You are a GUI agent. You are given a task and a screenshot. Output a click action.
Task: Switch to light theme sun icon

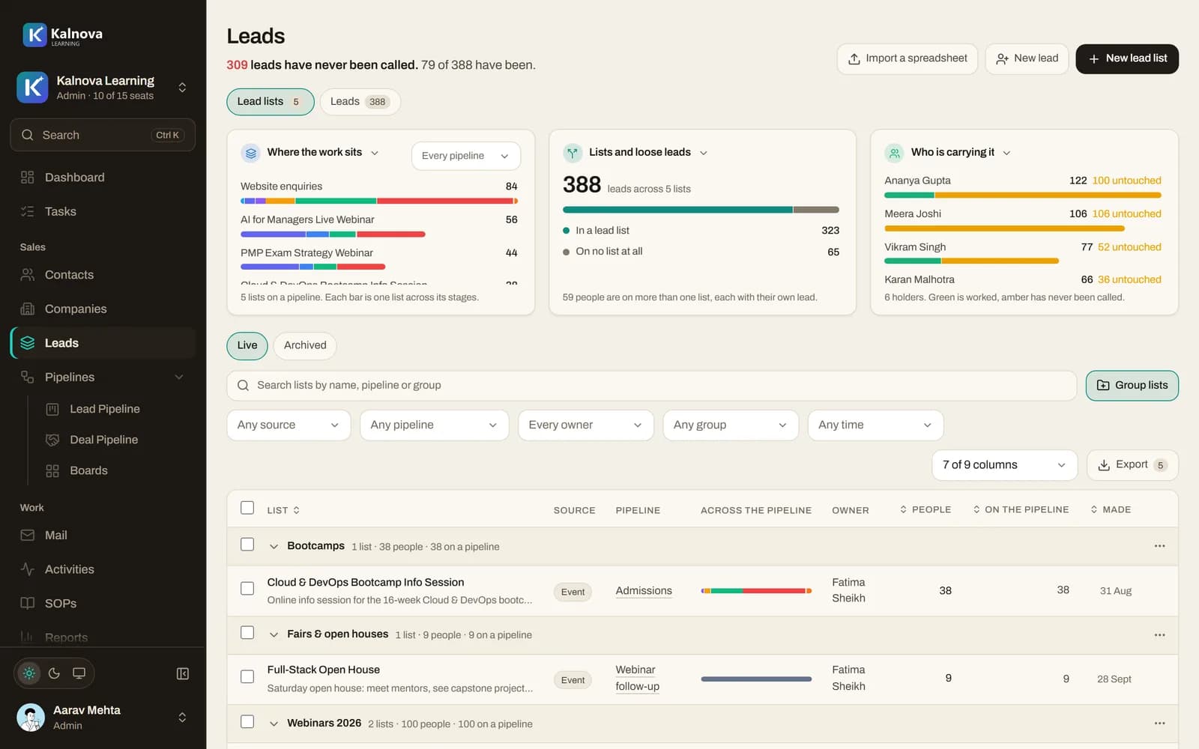coord(29,673)
